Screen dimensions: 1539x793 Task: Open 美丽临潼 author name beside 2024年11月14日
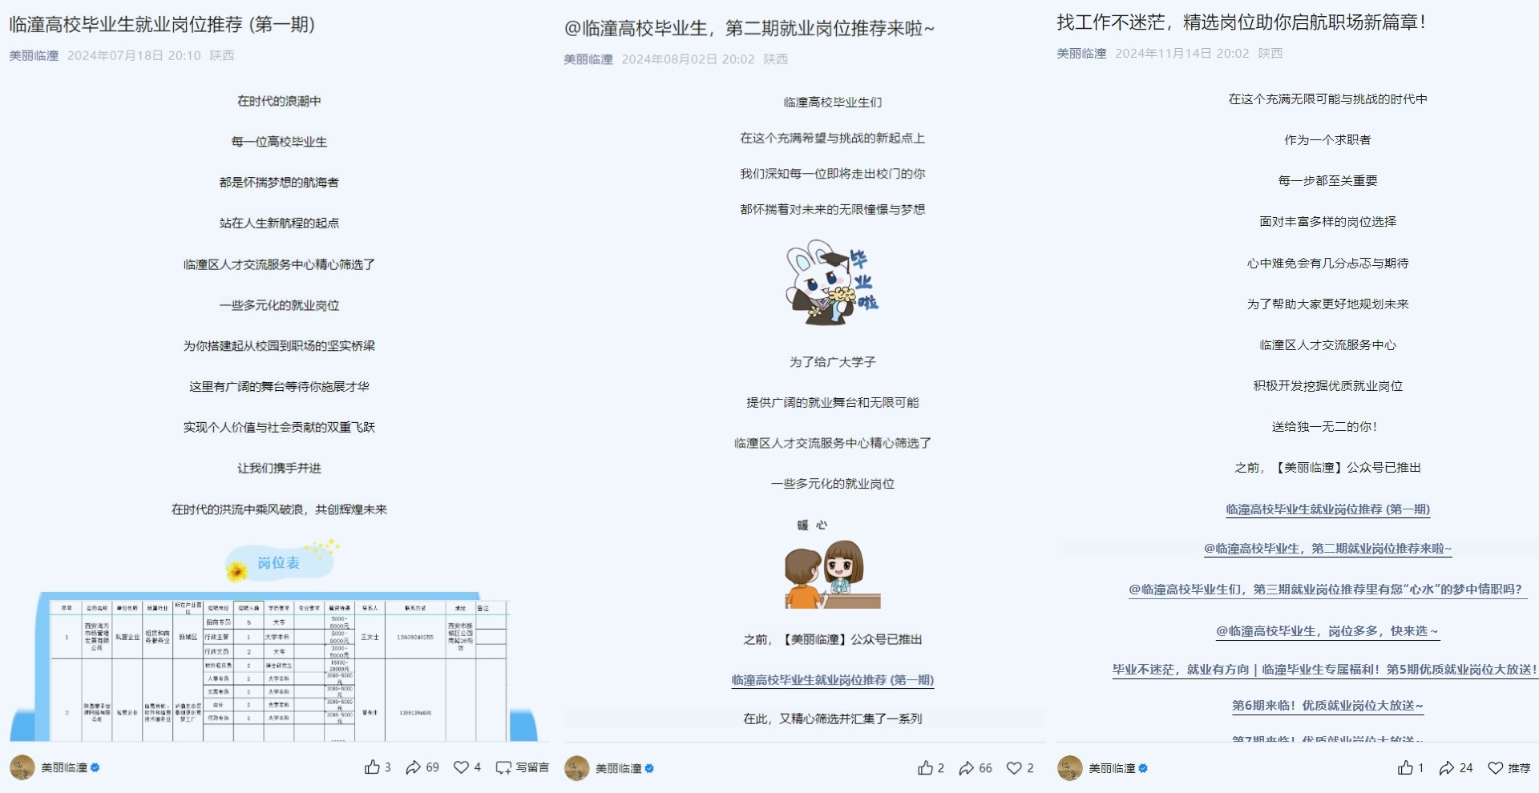click(1081, 53)
